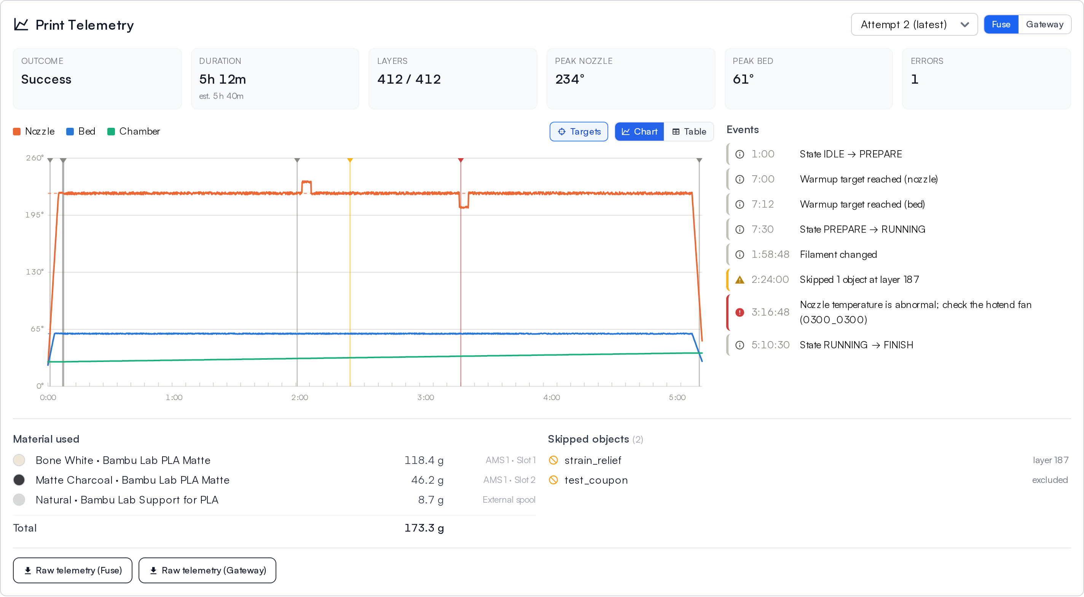Select 'State RUNNING → FINISH' event text

click(x=856, y=345)
